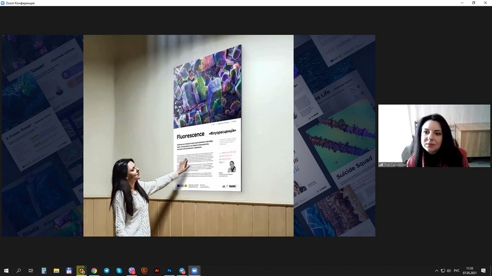Image resolution: width=492 pixels, height=276 pixels.
Task: Switch to Adobe Photoshop in taskbar
Action: pos(170,270)
